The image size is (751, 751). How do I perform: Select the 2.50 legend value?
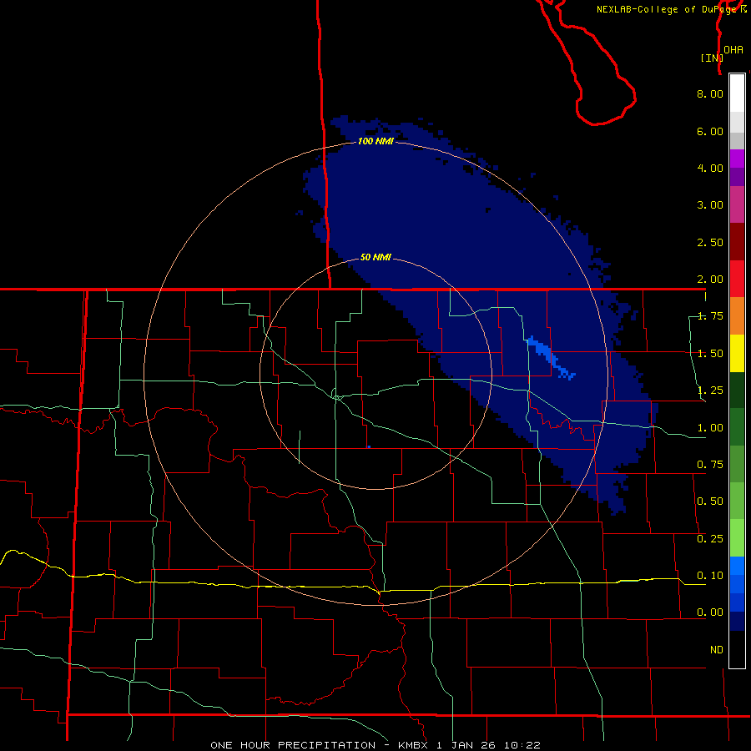710,242
